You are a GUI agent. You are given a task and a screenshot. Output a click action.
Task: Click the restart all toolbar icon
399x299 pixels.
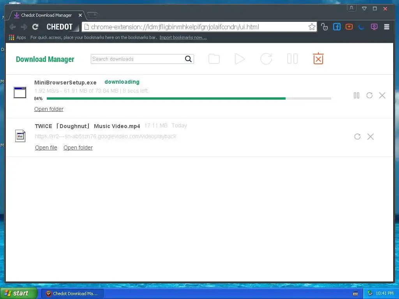[x=266, y=59]
